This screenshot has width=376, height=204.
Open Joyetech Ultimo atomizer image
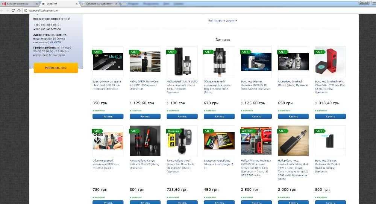(x=293, y=62)
